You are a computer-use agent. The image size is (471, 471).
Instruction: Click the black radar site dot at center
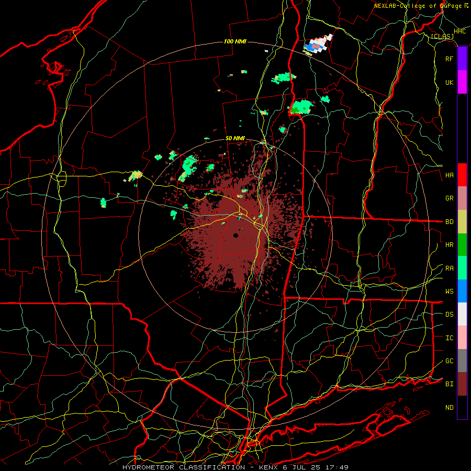click(x=236, y=235)
